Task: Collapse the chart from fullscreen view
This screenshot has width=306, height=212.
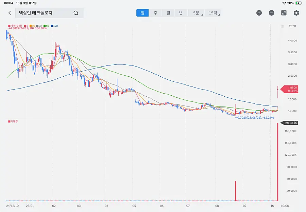Action: (x=284, y=13)
